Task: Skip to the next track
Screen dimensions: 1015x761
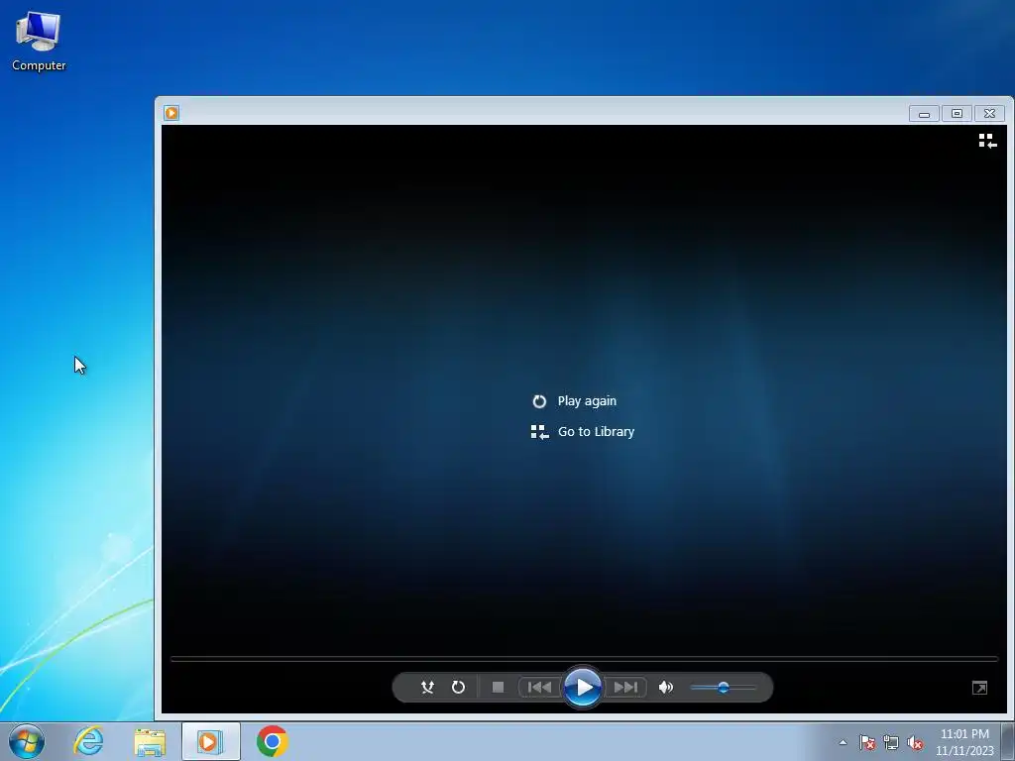Action: pyautogui.click(x=625, y=688)
